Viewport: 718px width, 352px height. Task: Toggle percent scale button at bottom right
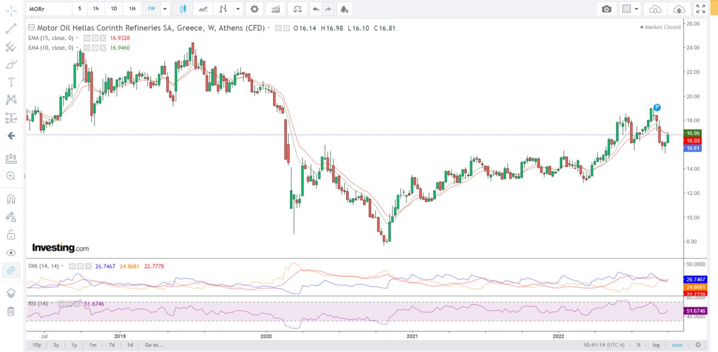click(x=638, y=345)
